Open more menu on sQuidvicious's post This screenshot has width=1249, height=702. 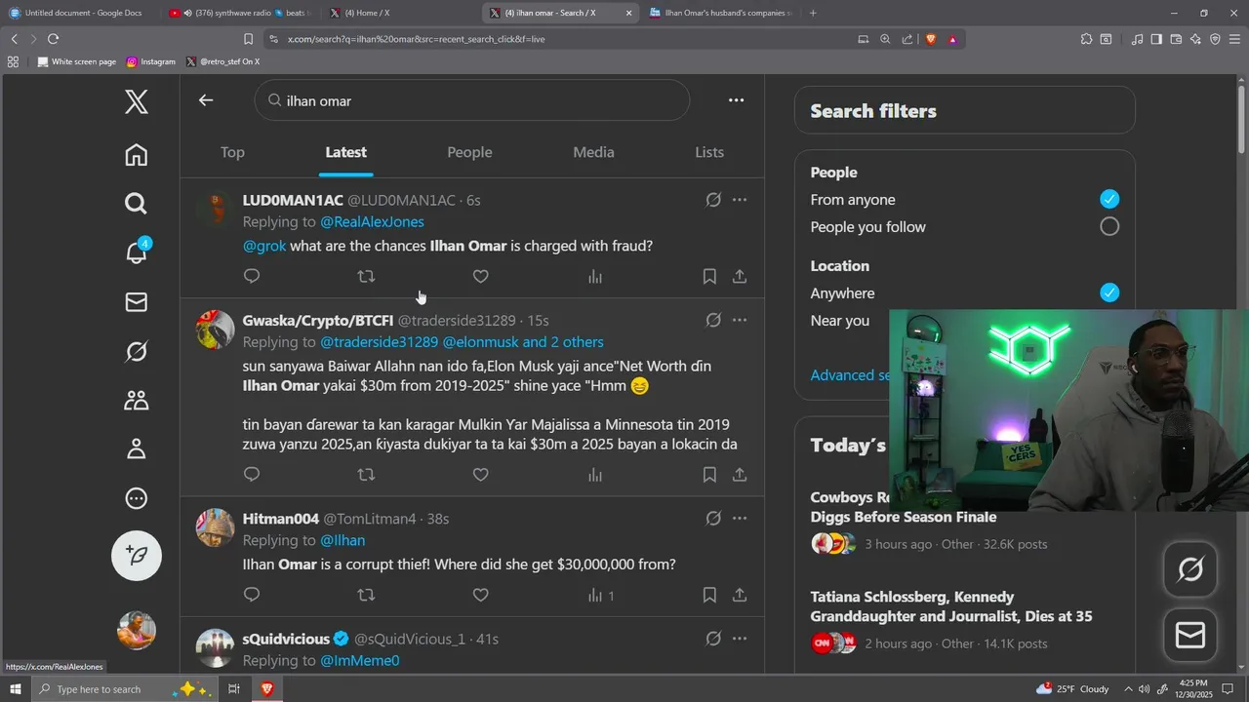tap(740, 639)
